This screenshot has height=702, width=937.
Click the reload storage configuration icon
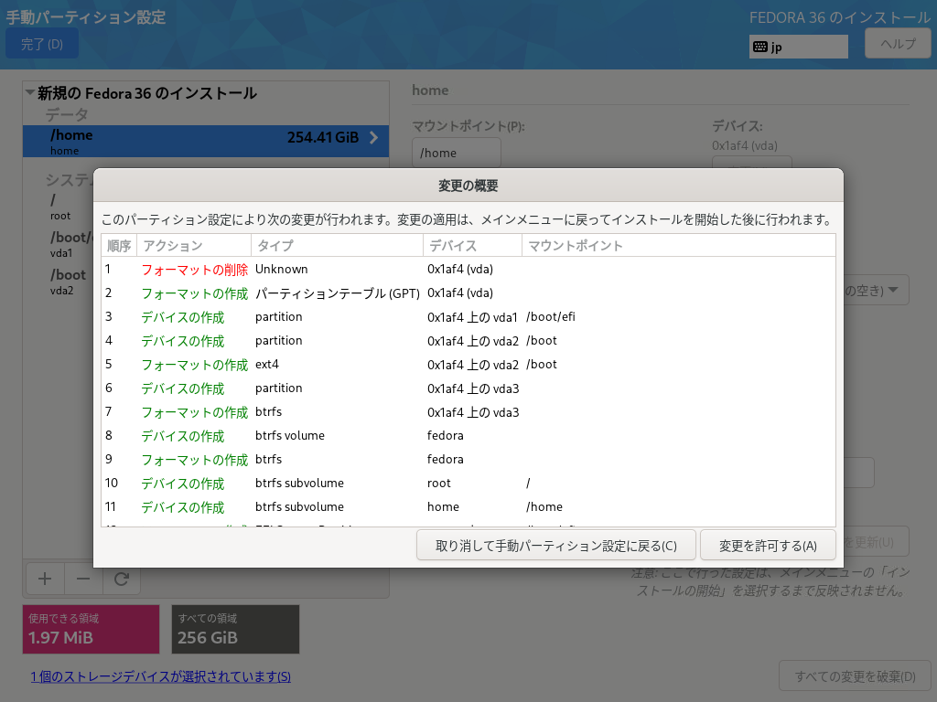122,579
